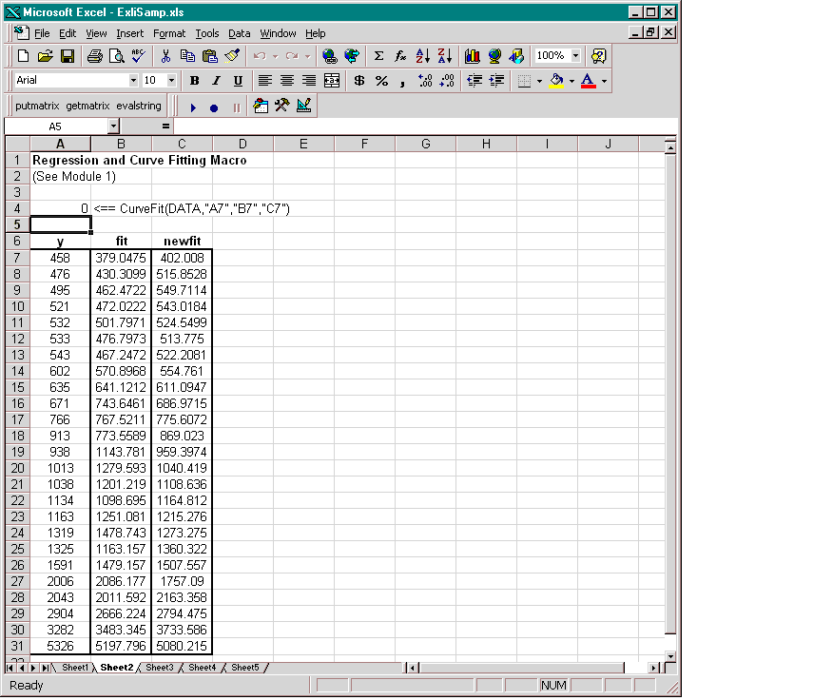Apply the yellow Fill Color swatch
833x700 pixels.
point(556,81)
